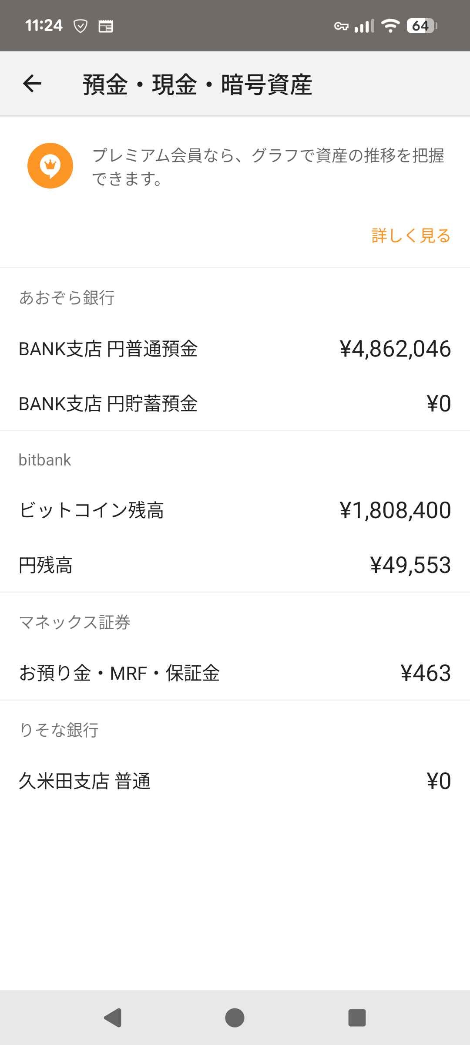Tap the orange premium crown icon
Viewport: 470px width, 1045px height.
50,166
